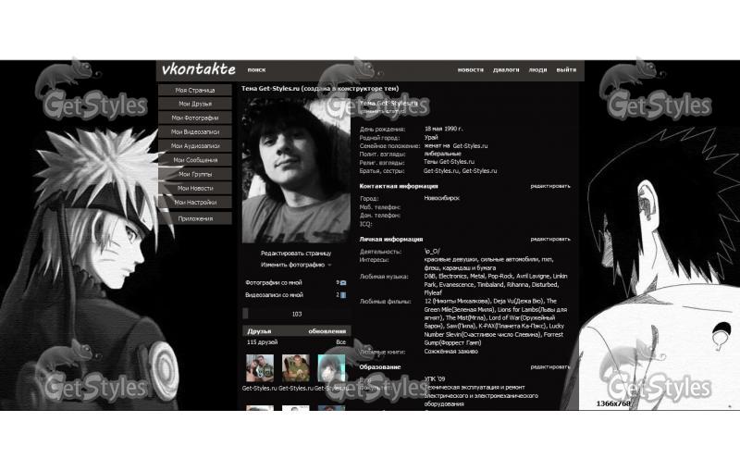Click city value Новосибирск
The width and height of the screenshot is (740, 471).
tap(442, 198)
